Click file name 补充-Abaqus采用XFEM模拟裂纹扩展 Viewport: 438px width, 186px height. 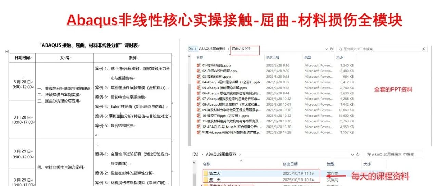click(x=231, y=132)
